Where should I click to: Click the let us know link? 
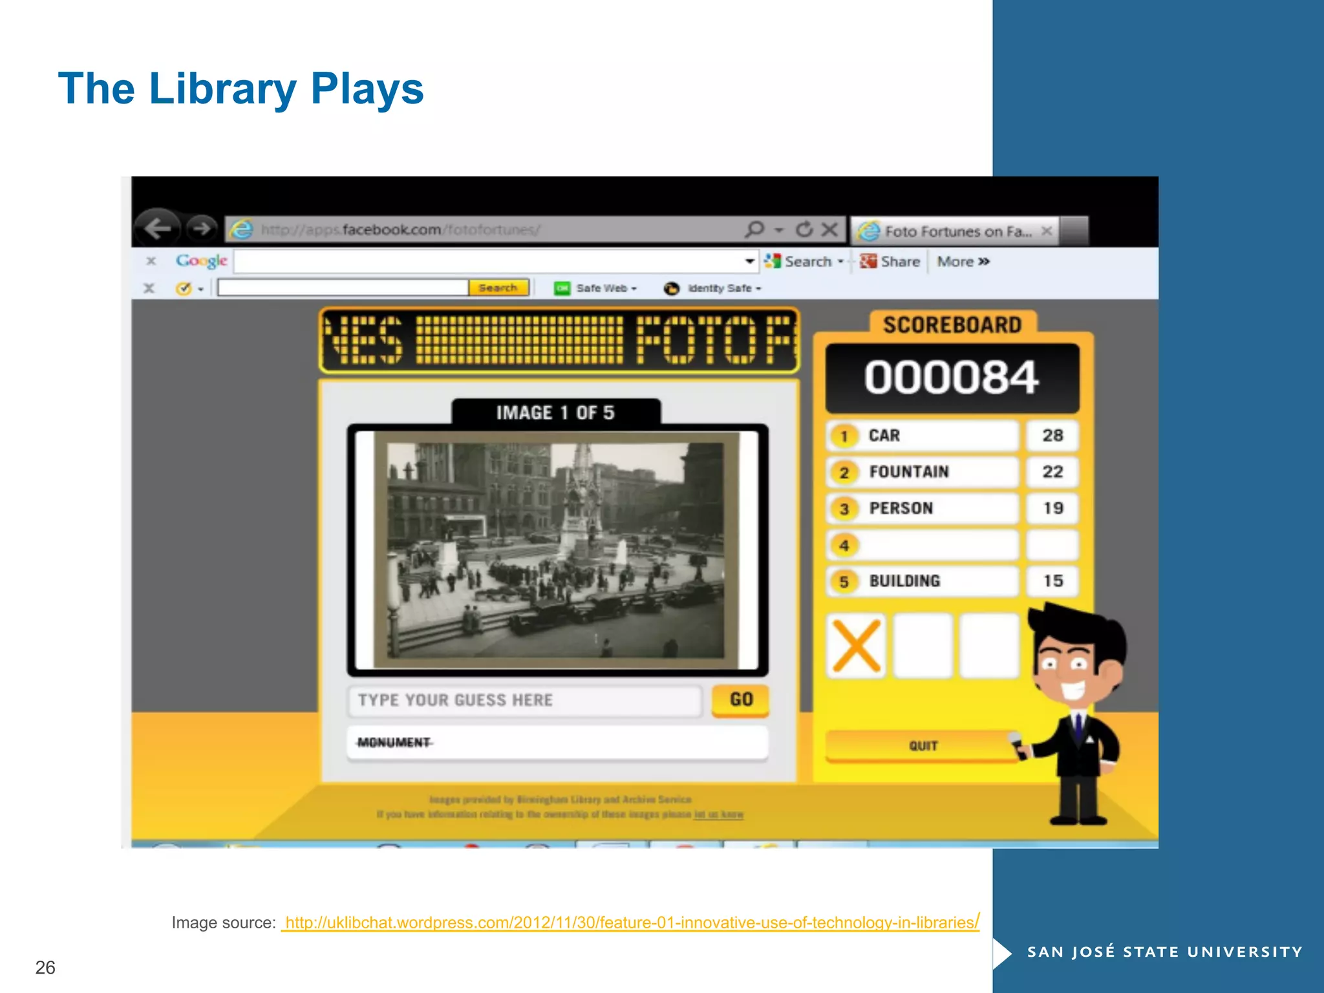pyautogui.click(x=719, y=815)
